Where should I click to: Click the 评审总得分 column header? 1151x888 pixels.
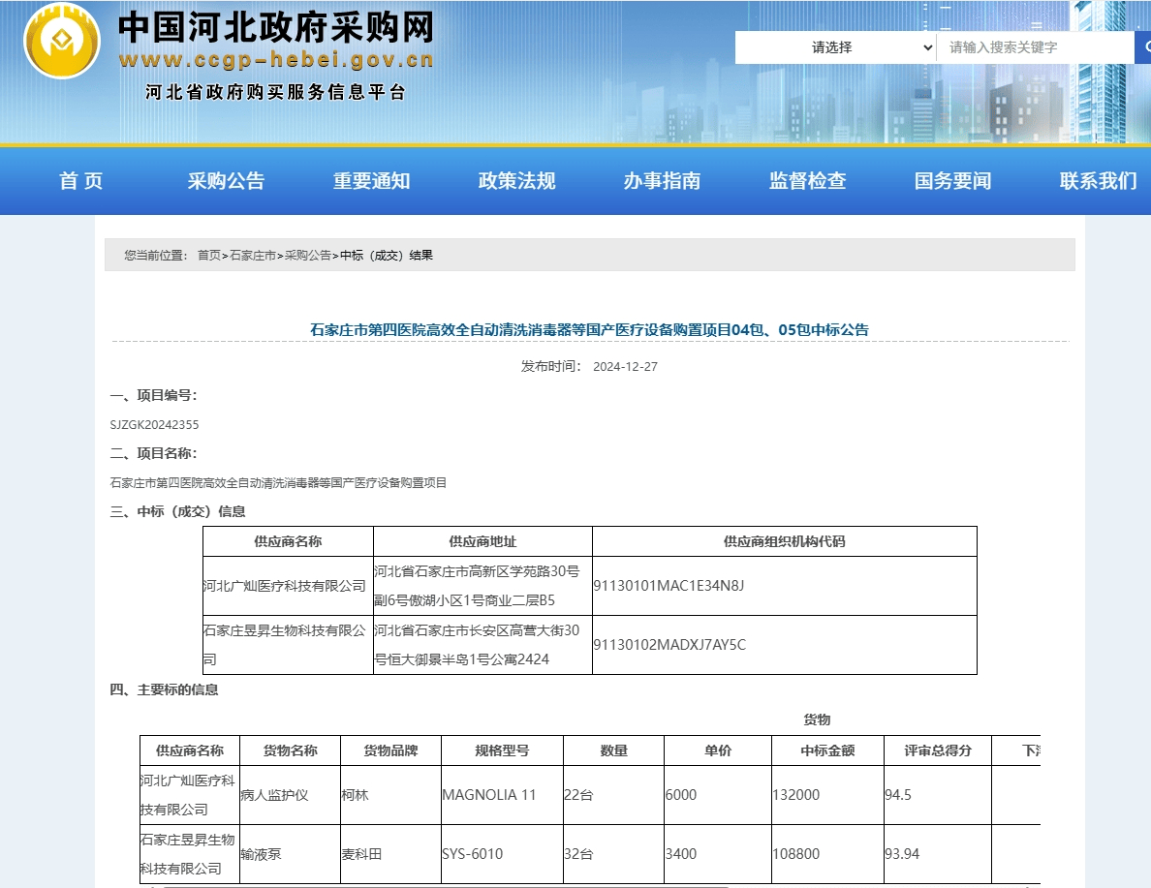[938, 750]
